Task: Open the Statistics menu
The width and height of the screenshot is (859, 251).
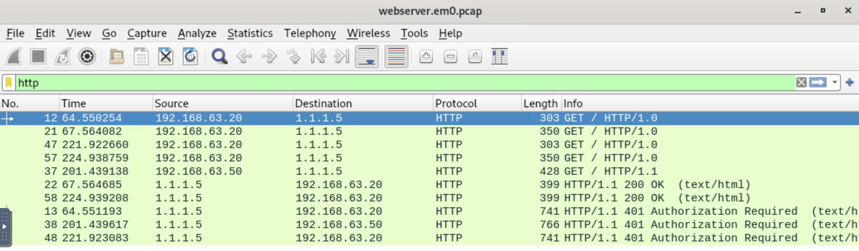Action: coord(250,33)
